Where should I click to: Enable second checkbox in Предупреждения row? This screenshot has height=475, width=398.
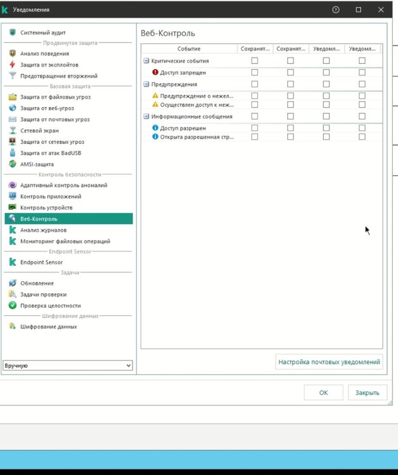point(290,84)
